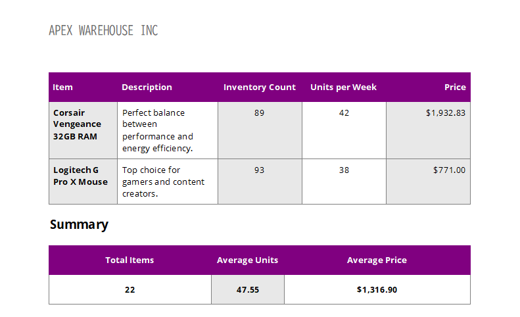Click the Units per Week header

tap(343, 87)
